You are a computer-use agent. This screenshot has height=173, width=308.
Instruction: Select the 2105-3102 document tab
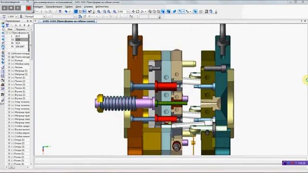(x=68, y=21)
